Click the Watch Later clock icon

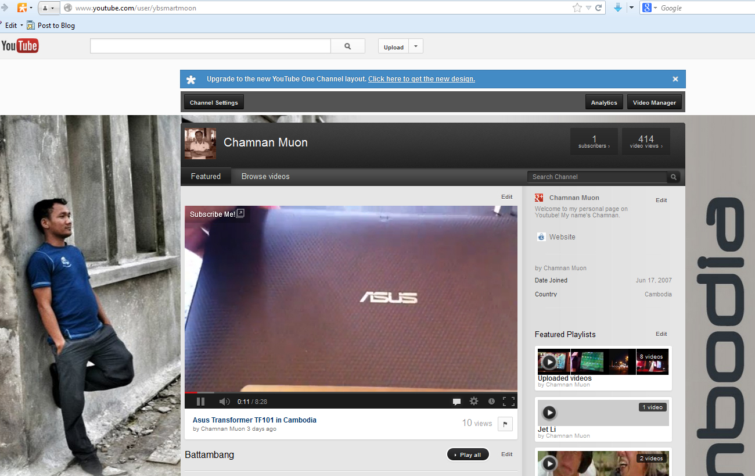click(x=491, y=401)
